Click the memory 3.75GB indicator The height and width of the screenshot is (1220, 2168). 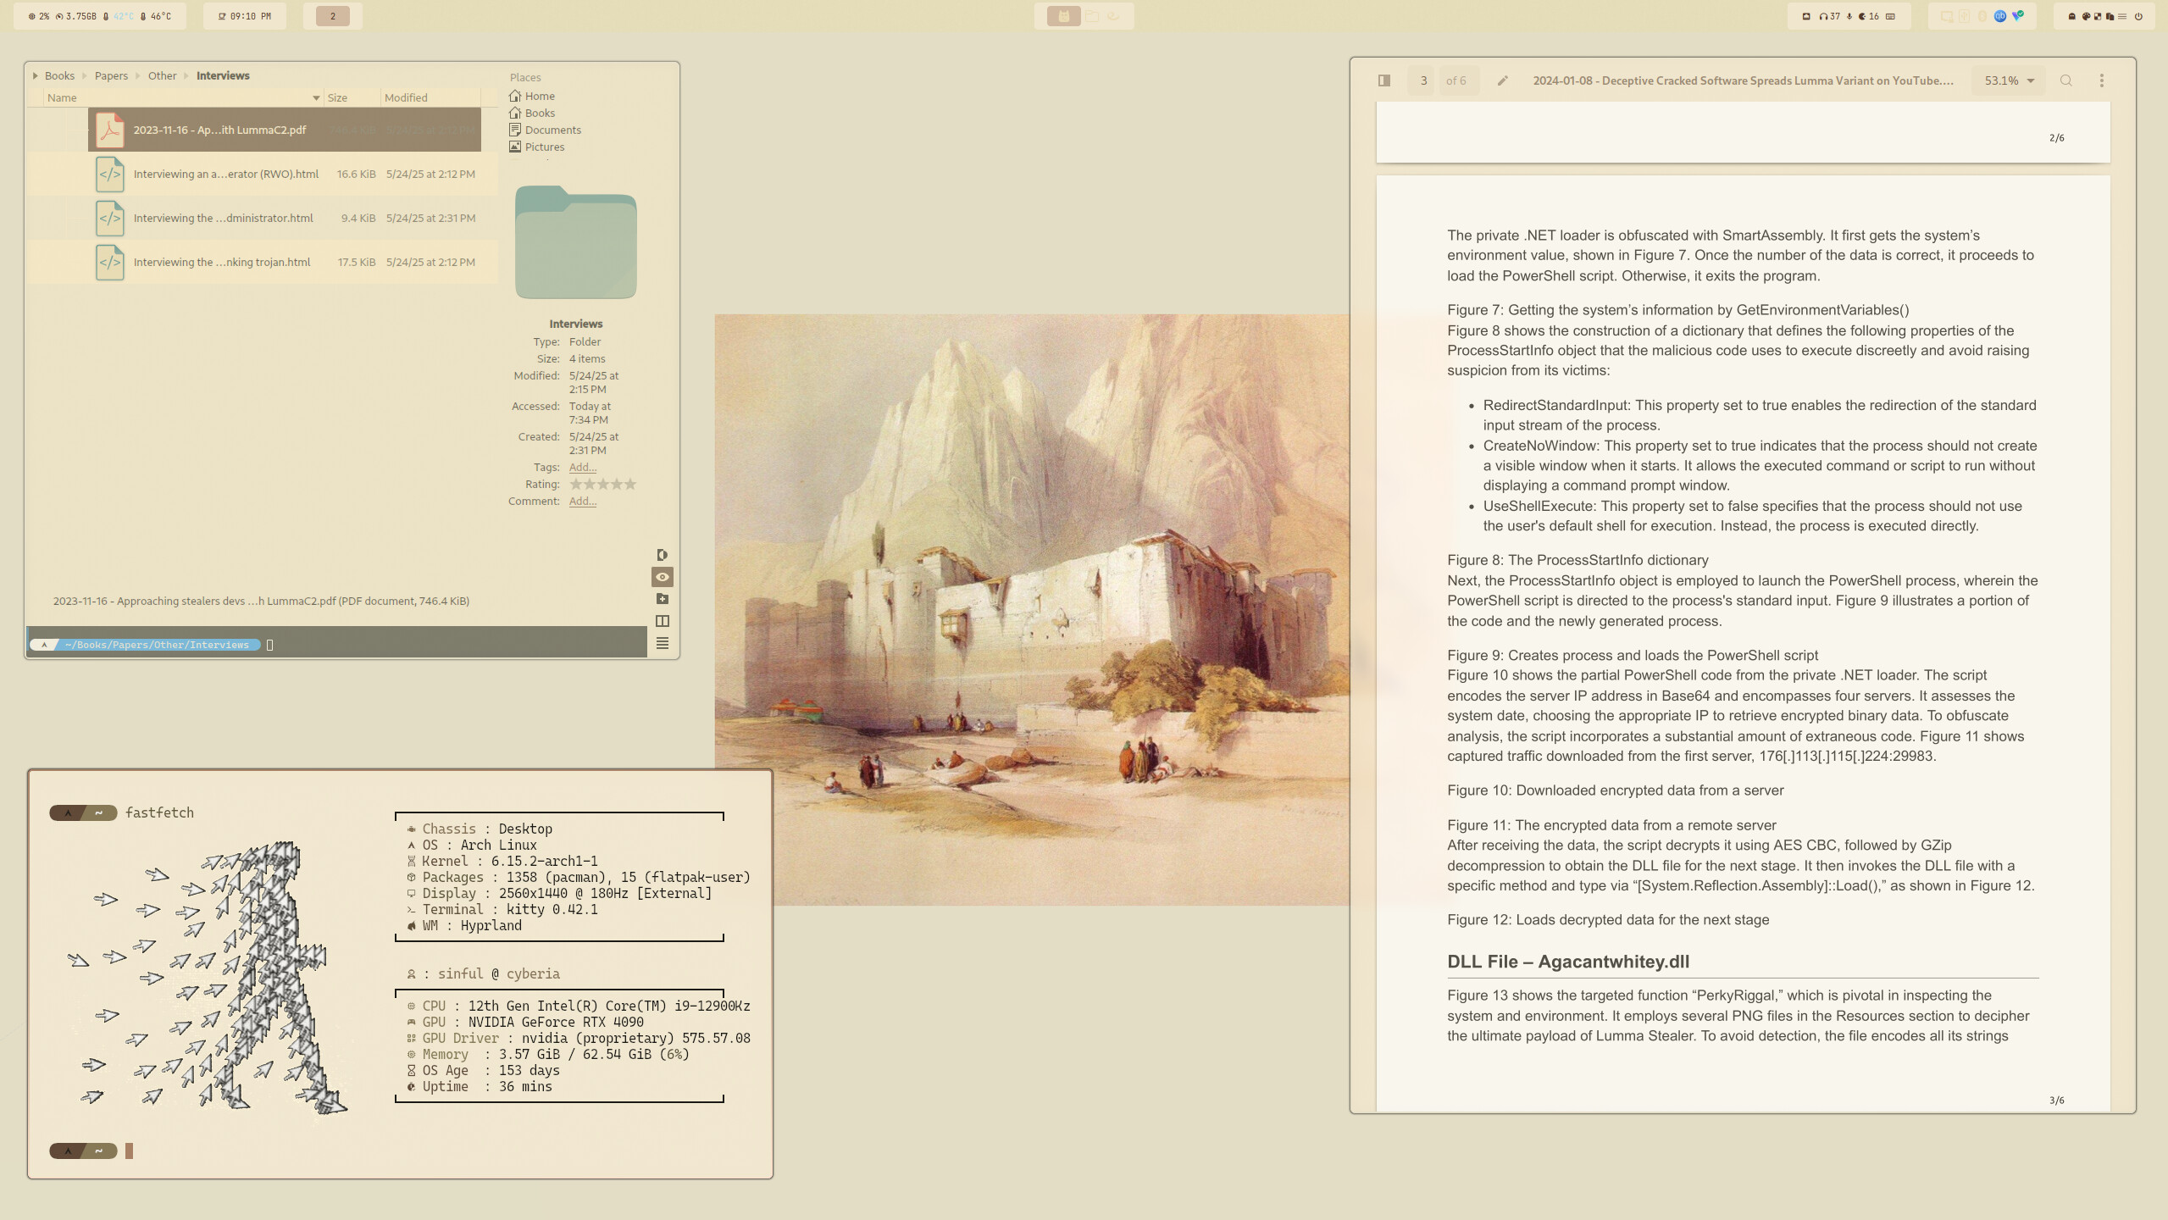pyautogui.click(x=76, y=16)
